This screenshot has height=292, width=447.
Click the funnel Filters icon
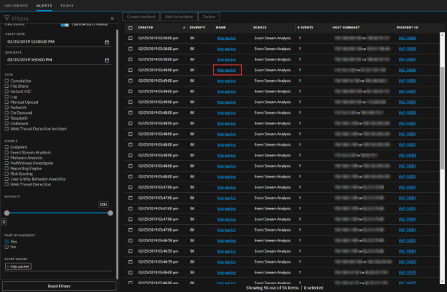coord(7,19)
